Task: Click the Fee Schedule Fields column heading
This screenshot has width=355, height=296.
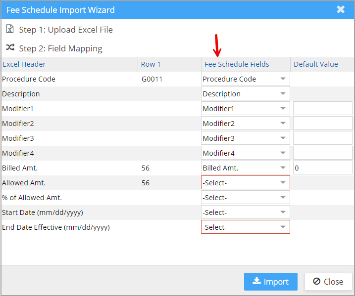Action: (x=237, y=64)
